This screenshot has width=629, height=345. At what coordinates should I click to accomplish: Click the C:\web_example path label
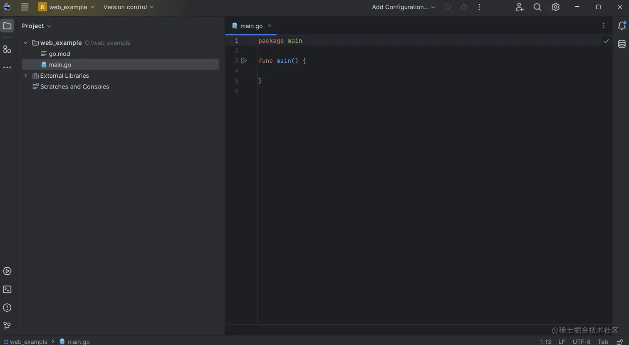point(108,43)
